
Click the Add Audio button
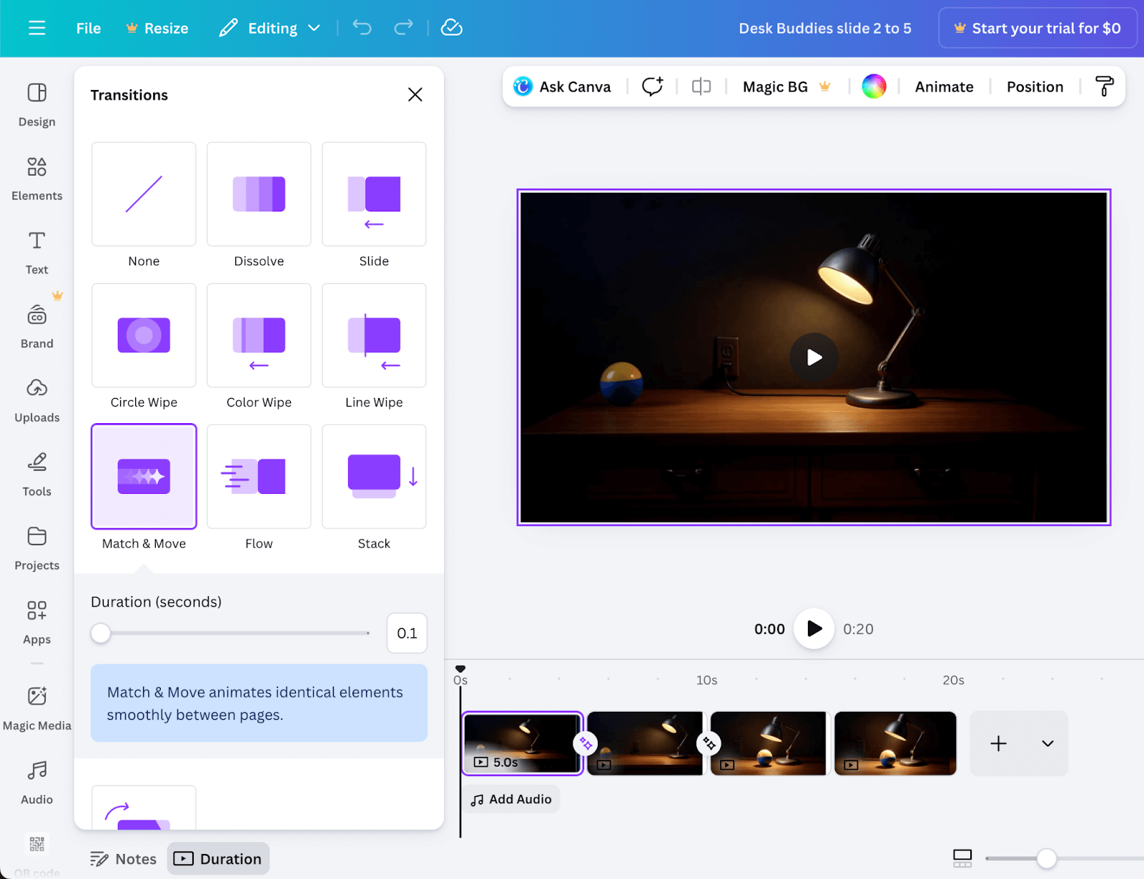[511, 800]
